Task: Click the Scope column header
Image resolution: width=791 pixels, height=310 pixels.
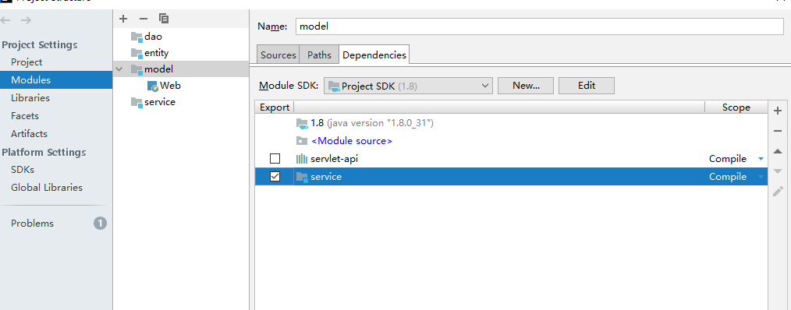Action: (x=736, y=107)
